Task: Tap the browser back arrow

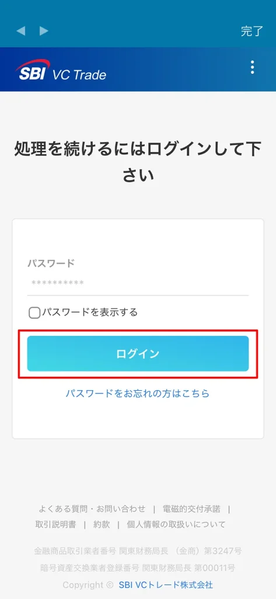Action: click(x=21, y=31)
